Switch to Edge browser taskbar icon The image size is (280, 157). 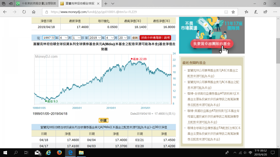pyautogui.click(x=70, y=153)
